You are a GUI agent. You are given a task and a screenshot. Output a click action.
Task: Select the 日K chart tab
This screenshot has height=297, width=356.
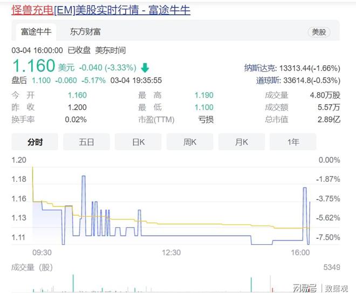[138, 142]
